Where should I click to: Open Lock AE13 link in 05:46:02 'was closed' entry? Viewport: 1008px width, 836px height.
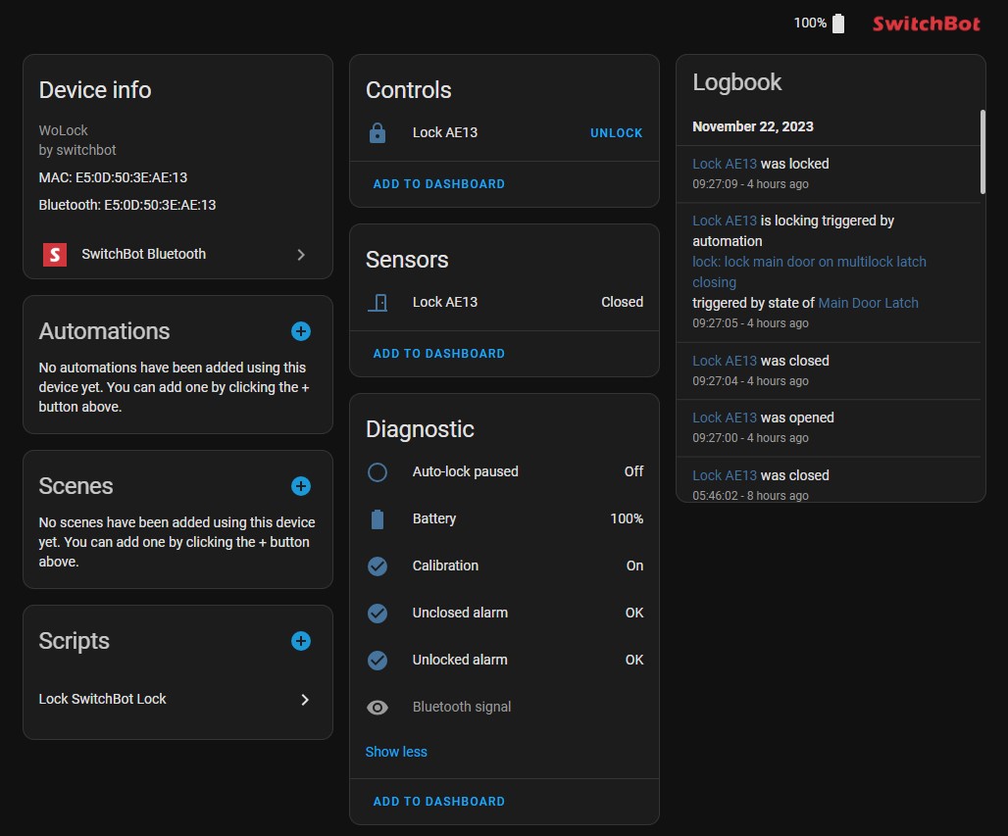tap(725, 475)
